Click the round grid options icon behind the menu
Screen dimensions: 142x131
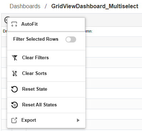pos(6,20)
